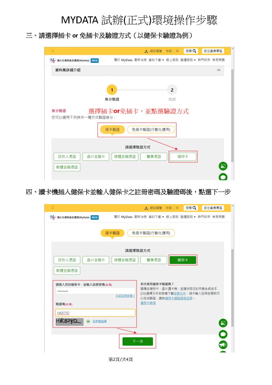Open 線上服務 in step 3 screenshot
The height and width of the screenshot is (385, 272).
click(172, 60)
